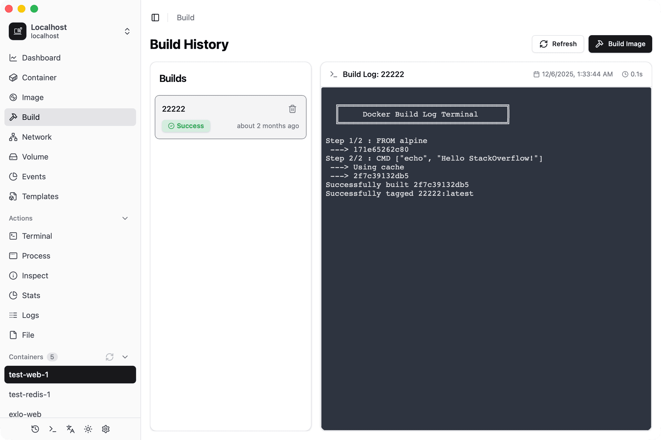661x440 pixels.
Task: Click the Templates icon in sidebar
Action: click(13, 196)
